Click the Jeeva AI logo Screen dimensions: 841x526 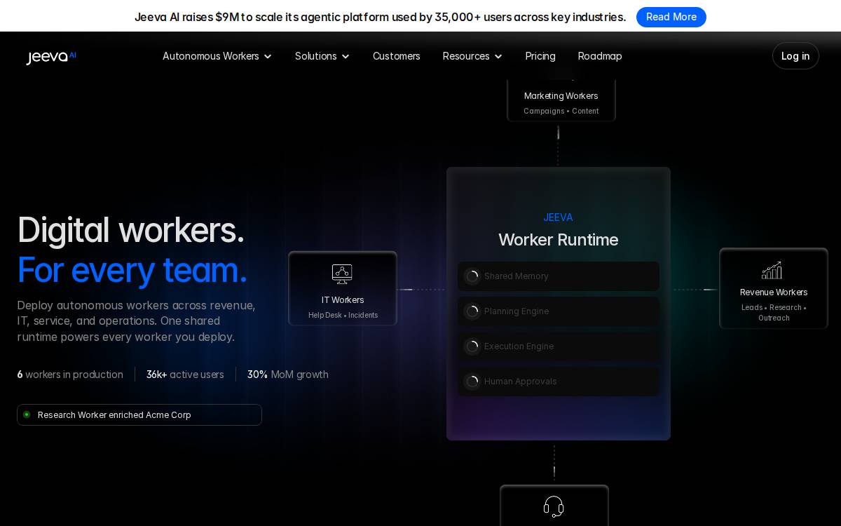tap(51, 57)
